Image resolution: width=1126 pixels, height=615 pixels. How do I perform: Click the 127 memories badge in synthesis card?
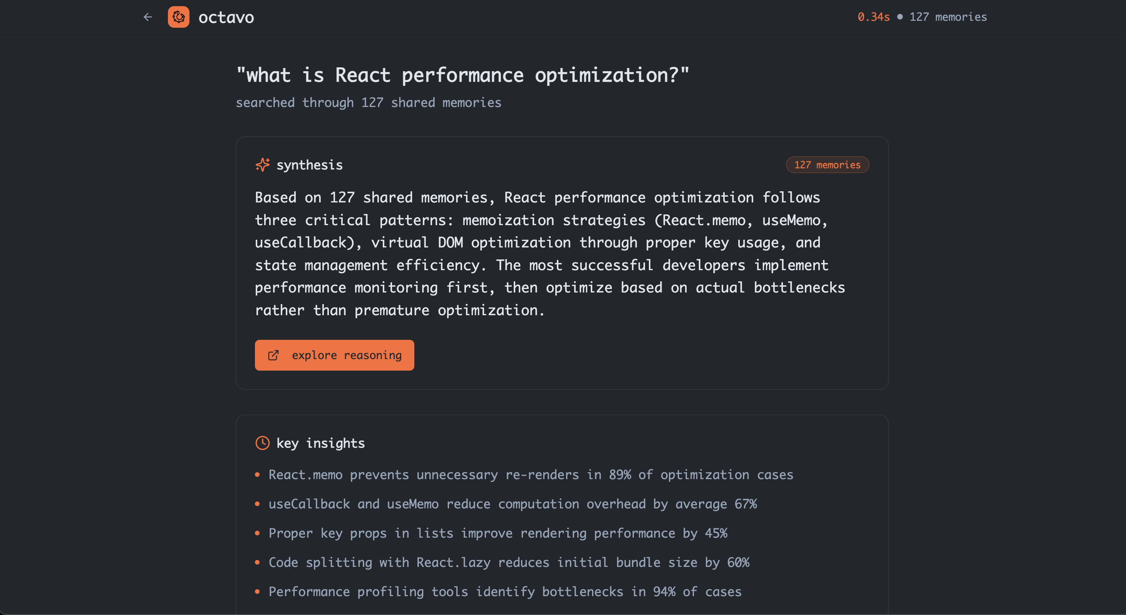click(827, 165)
